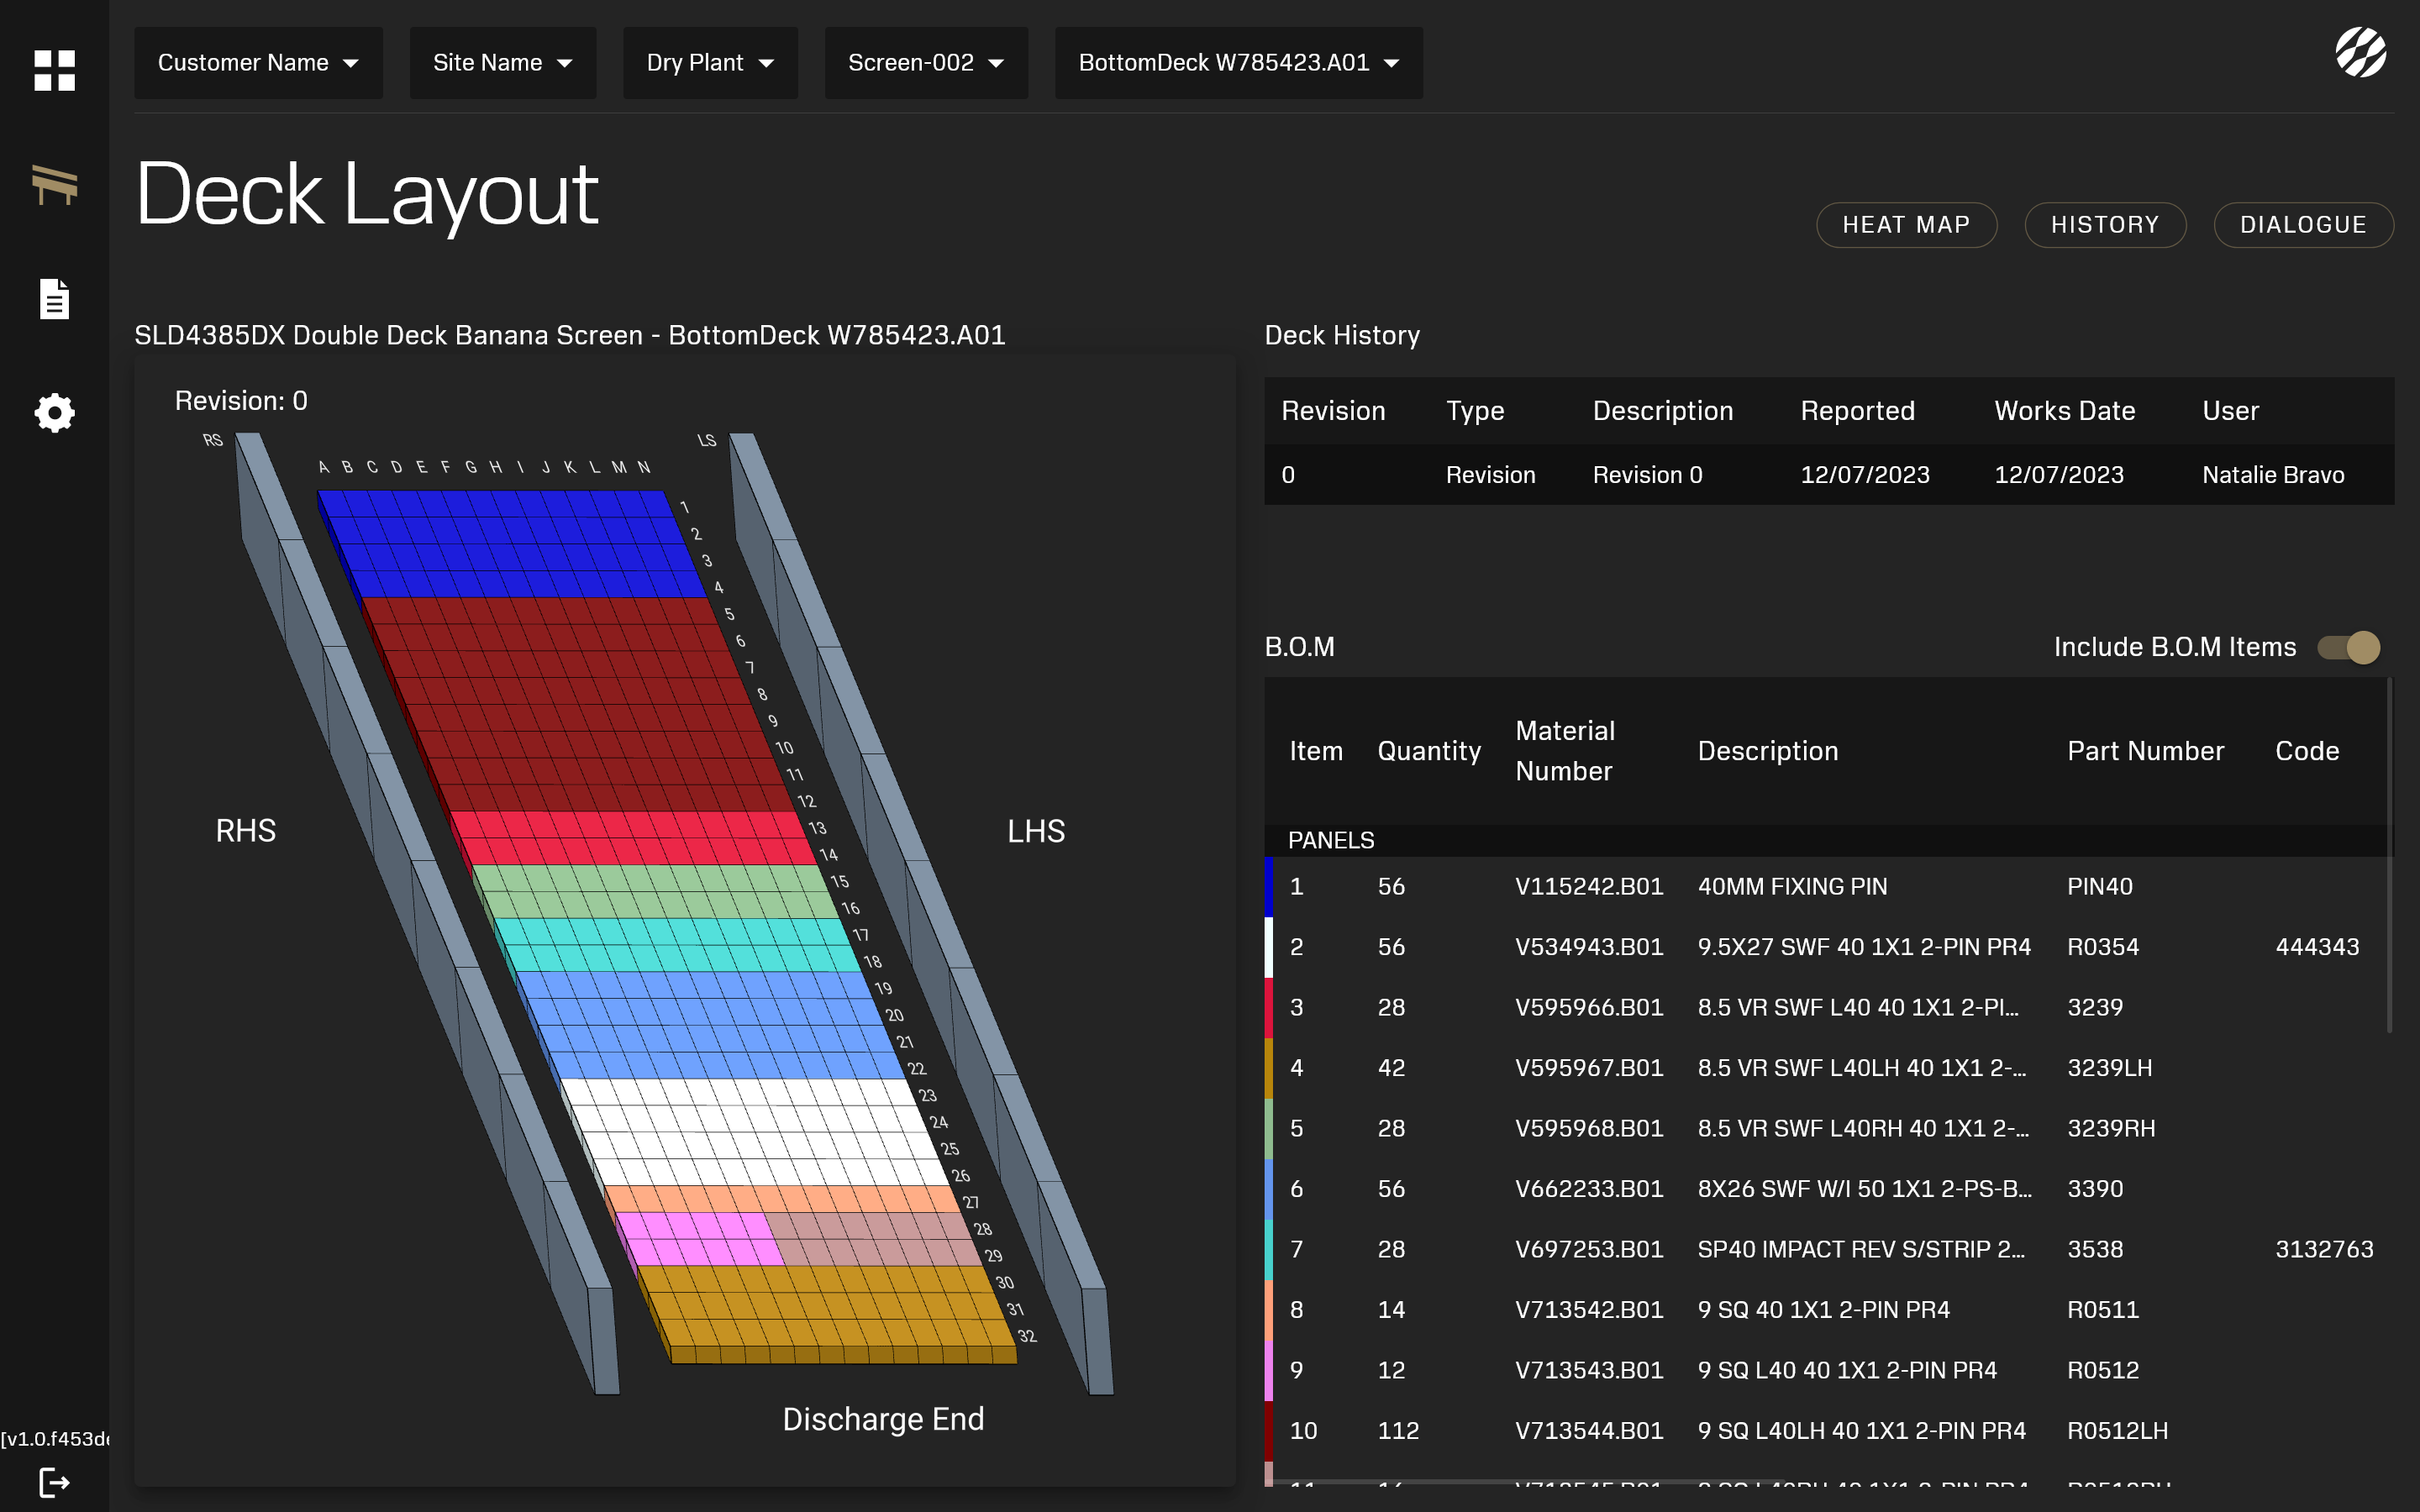Screen dimensions: 2420x1512
Task: Open the DIALOGUE panel
Action: 2303,225
